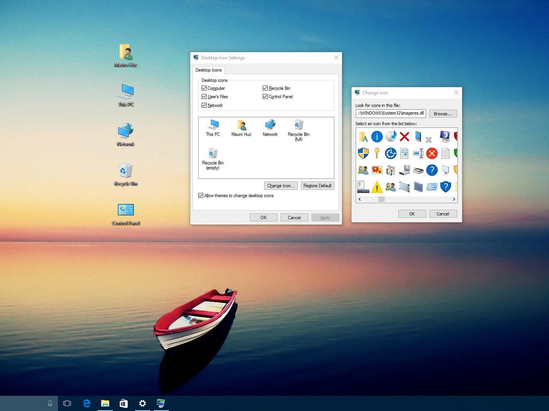This screenshot has height=411, width=549.
Task: Click Restore Default
Action: 317,186
